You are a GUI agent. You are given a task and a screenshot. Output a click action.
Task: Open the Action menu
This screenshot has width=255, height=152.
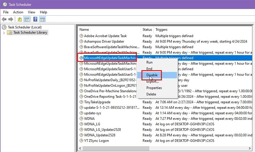[x=18, y=12]
